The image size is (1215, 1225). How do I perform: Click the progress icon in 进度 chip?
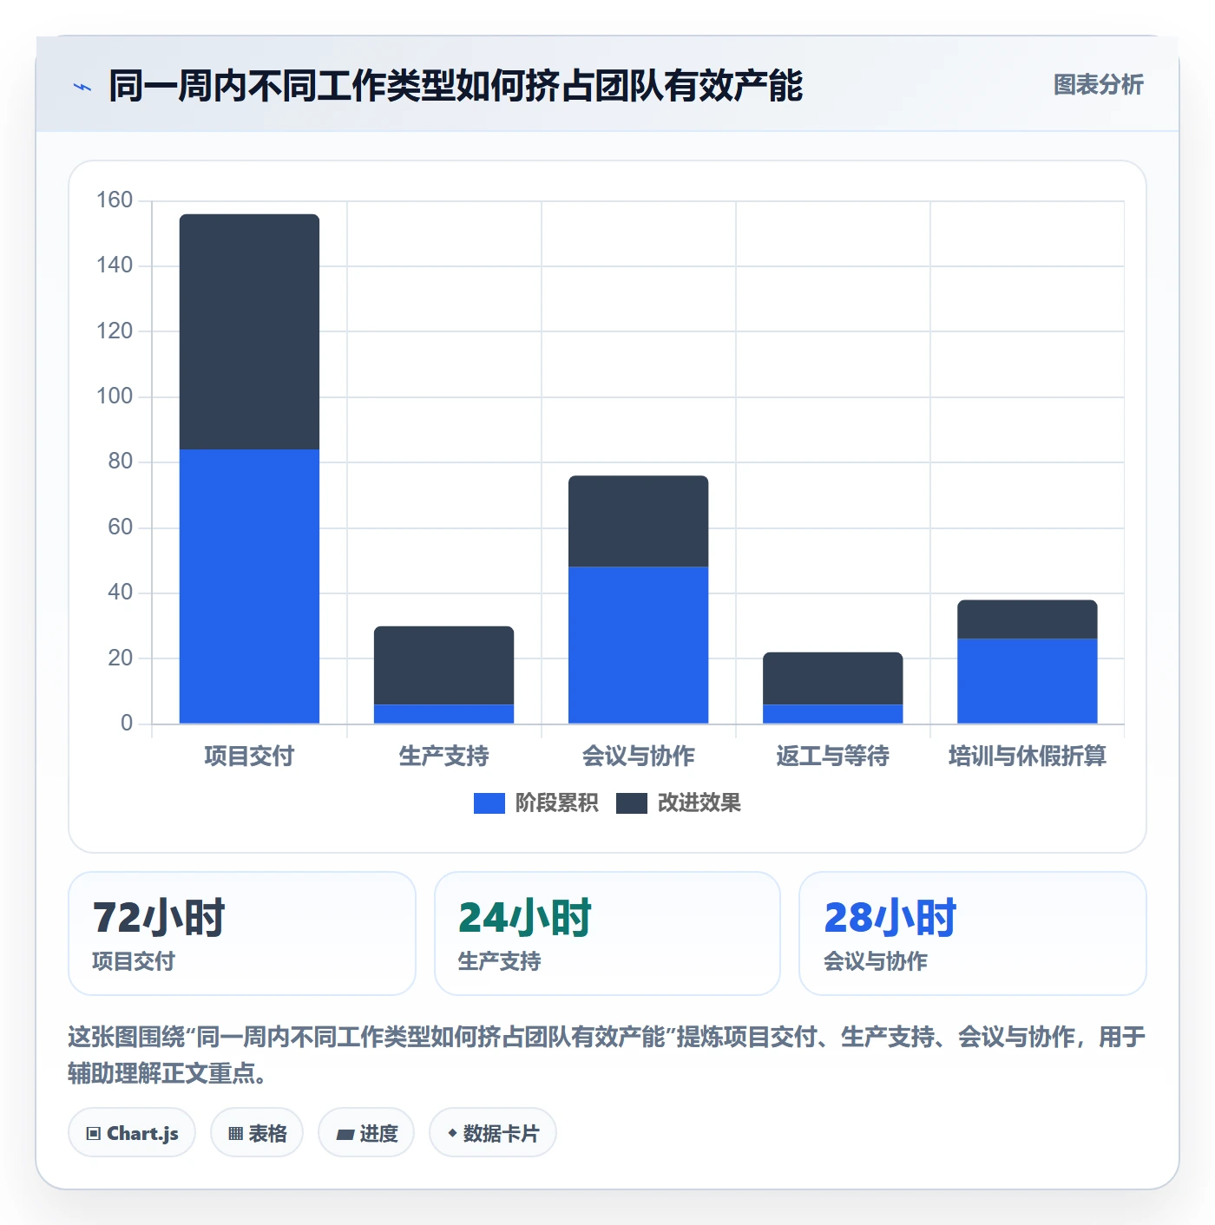pyautogui.click(x=345, y=1134)
